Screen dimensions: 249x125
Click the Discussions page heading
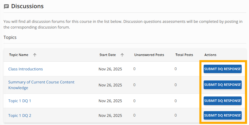[27, 6]
